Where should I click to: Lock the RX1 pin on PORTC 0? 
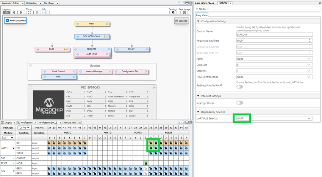[49, 143]
